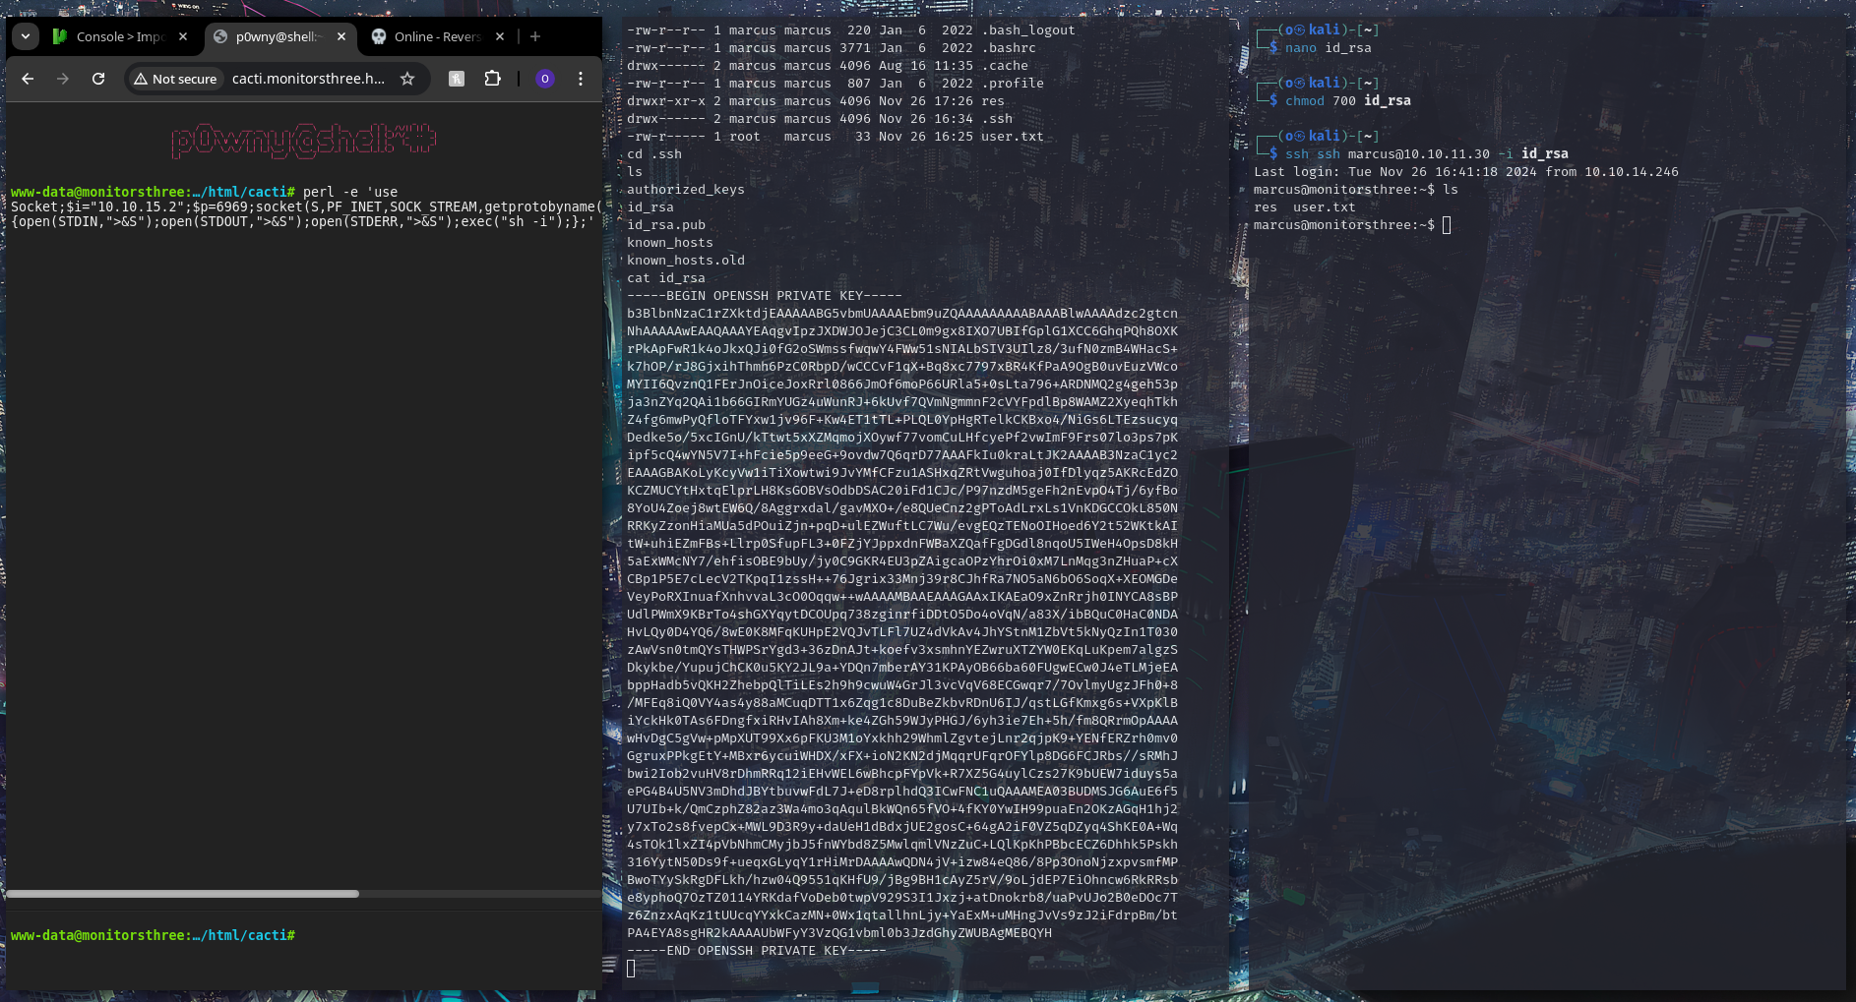Click 'id_rsa.pub' in the middle terminal
Image resolution: width=1856 pixels, height=1002 pixels.
666,225
